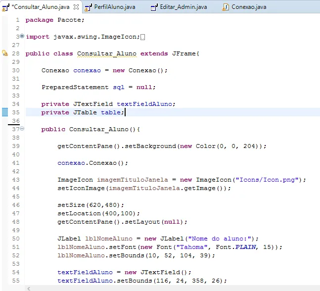Image resolution: width=320 pixels, height=291 pixels.
Task: Click the "Tahoma" font string
Action: [192, 247]
